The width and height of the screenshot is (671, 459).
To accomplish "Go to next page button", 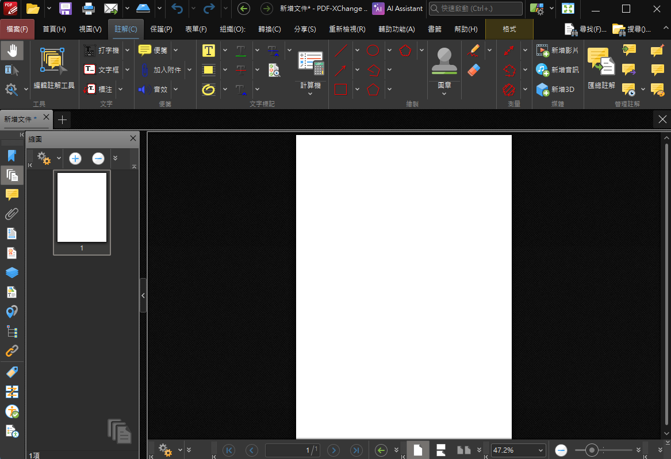I will tap(333, 450).
